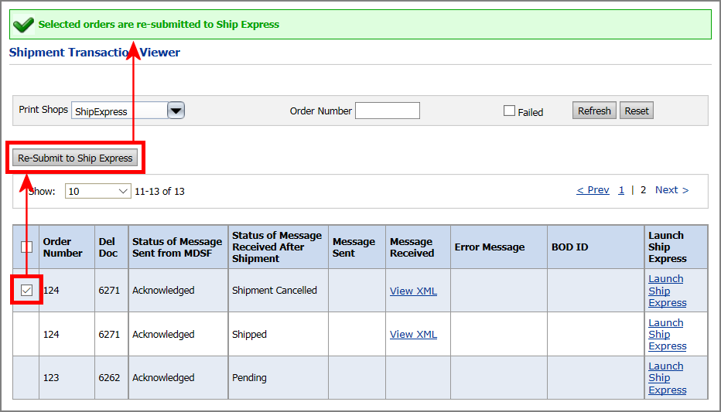Launch Ship Express for order 123
The height and width of the screenshot is (412, 721).
(x=667, y=378)
